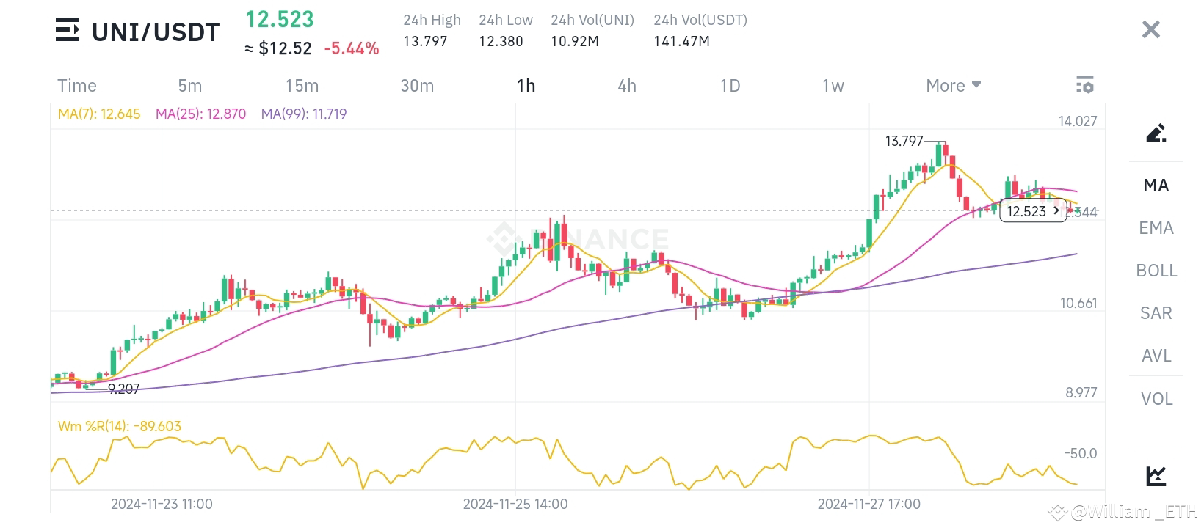Screen dimensions: 1204x528
Task: Toggle the MA indicator on the chart
Action: (x=1156, y=186)
